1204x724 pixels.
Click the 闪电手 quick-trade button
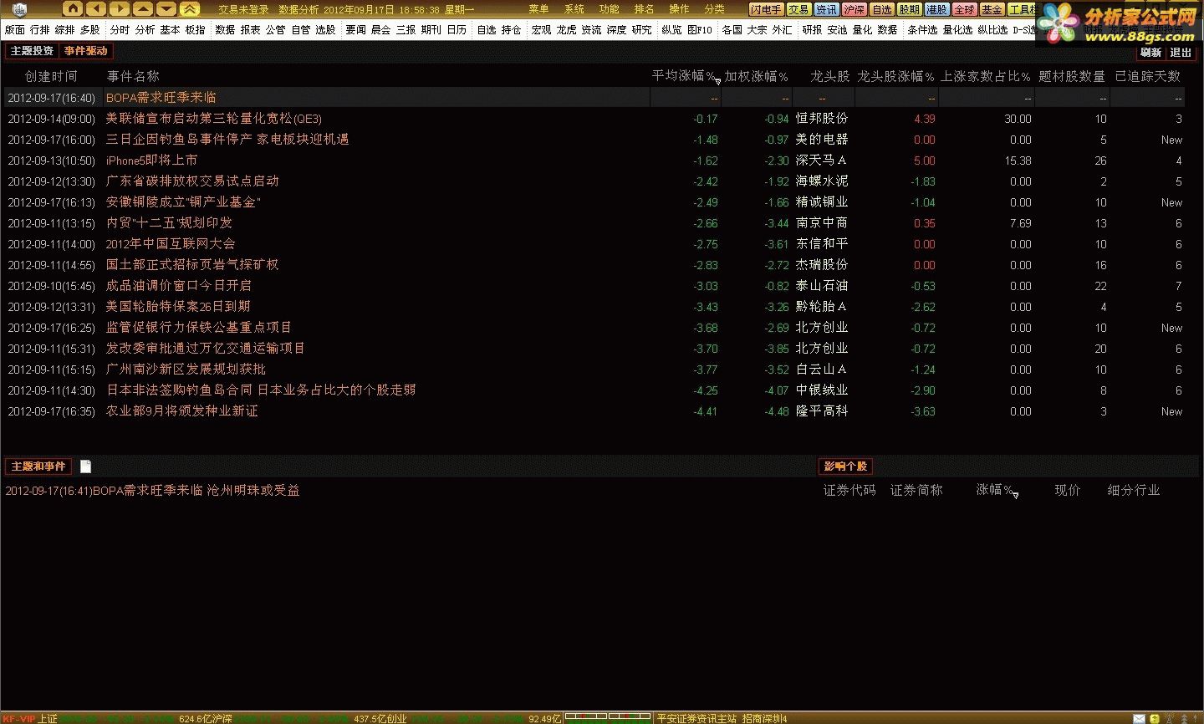point(766,9)
